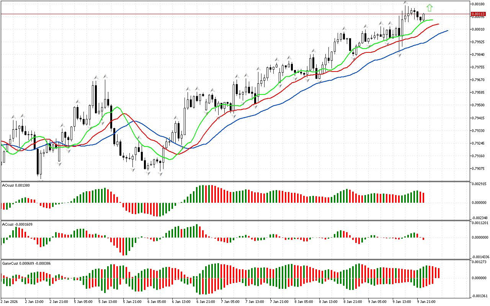Select the blue Alligator jaw line's right end

447,31
